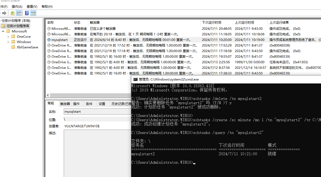Toggle the Show/Hide console tree icon
Image resolution: width=321 pixels, height=177 pixels.
point(19,13)
